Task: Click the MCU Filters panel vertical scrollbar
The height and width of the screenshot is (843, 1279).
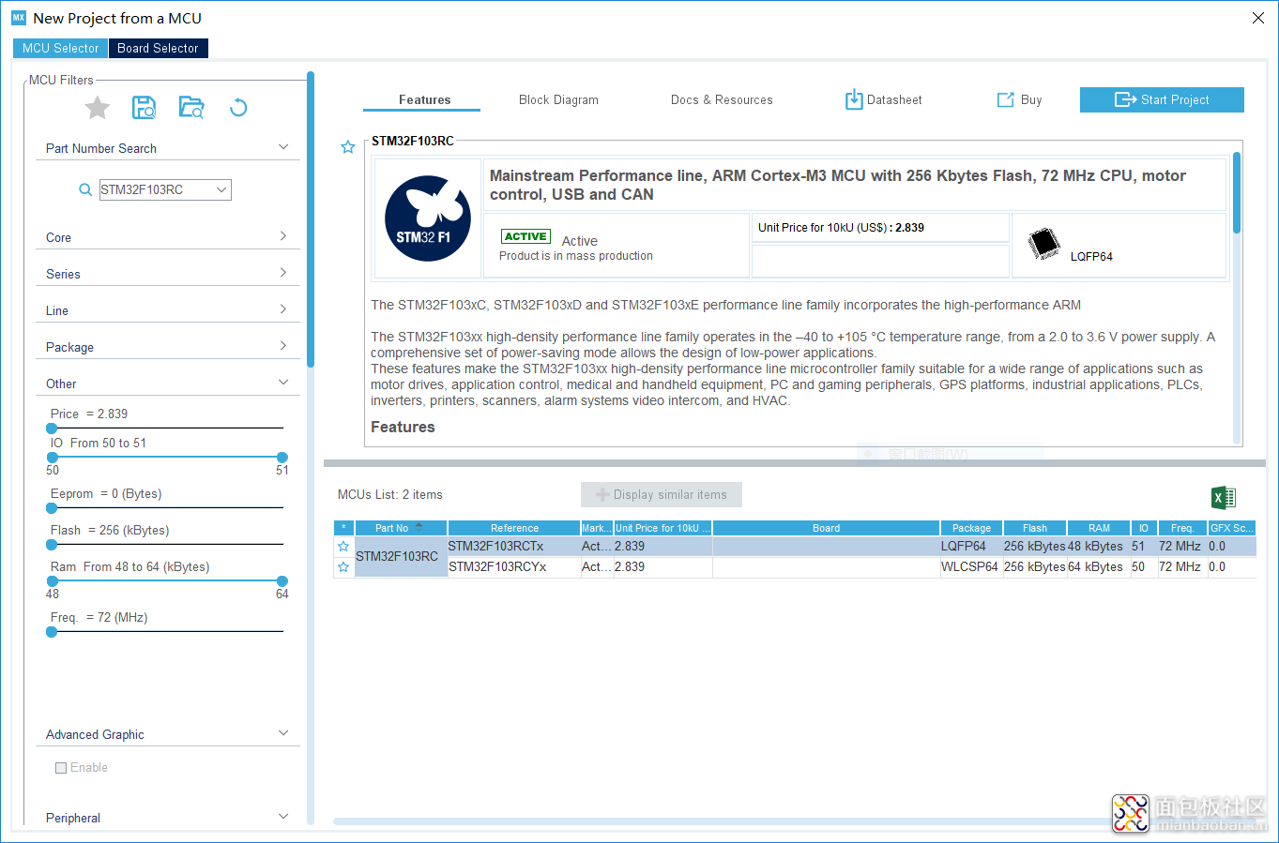Action: click(311, 220)
